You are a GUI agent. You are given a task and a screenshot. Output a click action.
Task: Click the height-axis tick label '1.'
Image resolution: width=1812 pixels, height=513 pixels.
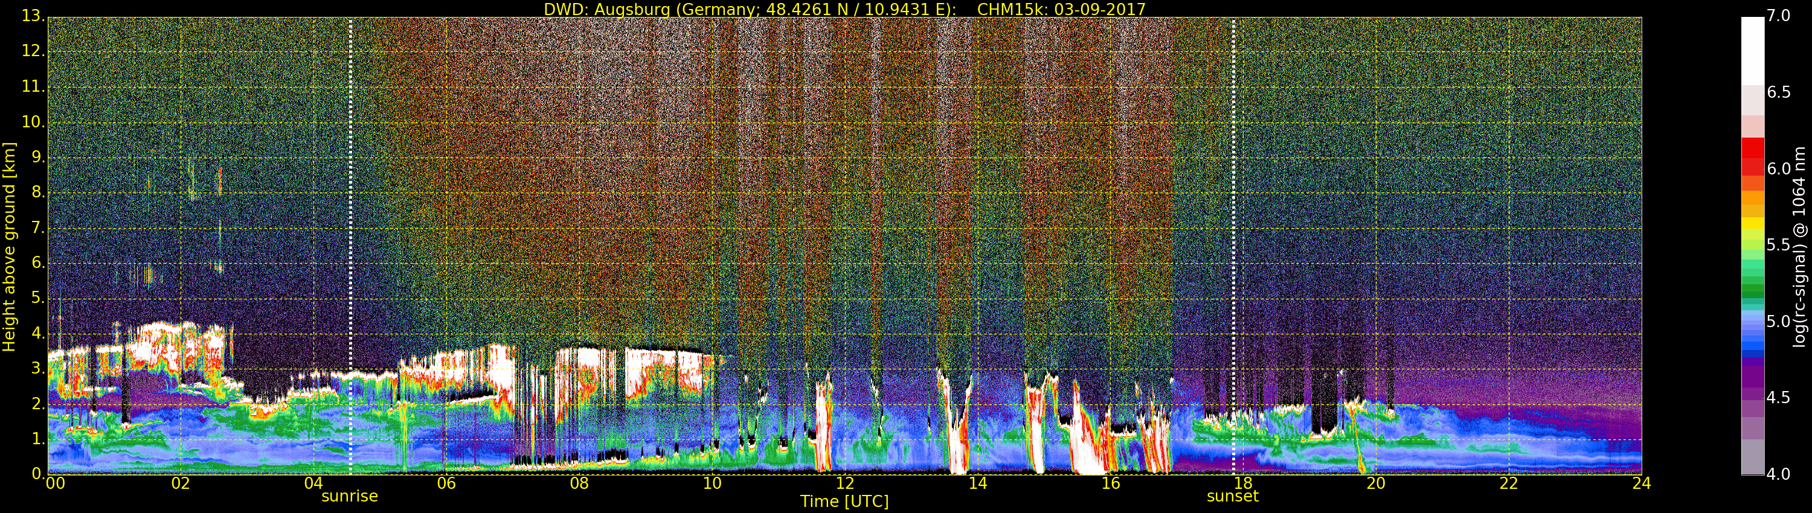click(38, 439)
